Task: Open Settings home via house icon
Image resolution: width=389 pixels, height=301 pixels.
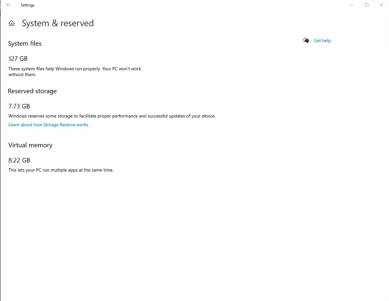Action: click(12, 23)
